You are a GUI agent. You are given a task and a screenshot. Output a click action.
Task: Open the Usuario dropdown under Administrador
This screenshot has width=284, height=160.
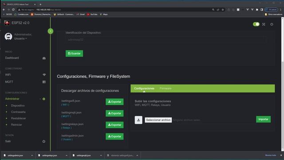tap(20, 39)
